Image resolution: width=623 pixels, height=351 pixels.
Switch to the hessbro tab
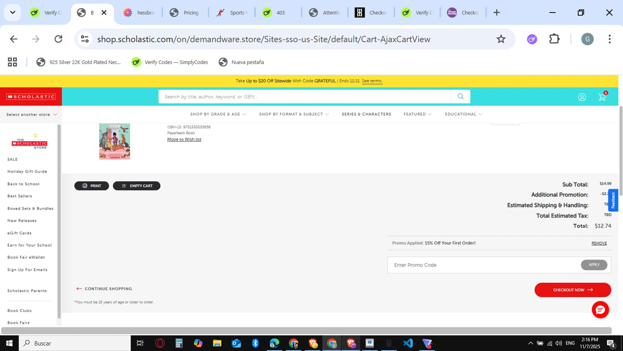(x=139, y=12)
